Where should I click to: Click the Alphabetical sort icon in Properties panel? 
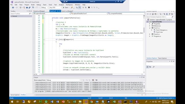(x=150, y=67)
